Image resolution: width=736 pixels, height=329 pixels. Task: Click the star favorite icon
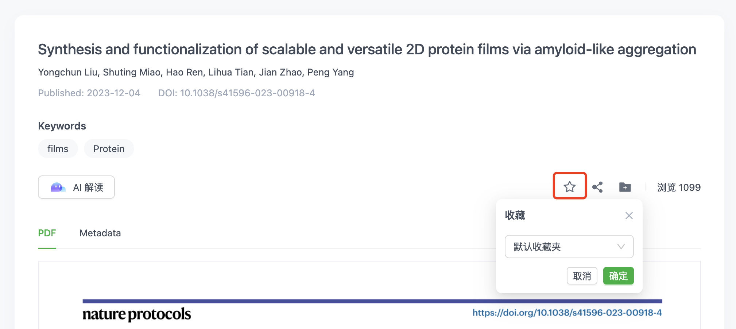(x=569, y=187)
